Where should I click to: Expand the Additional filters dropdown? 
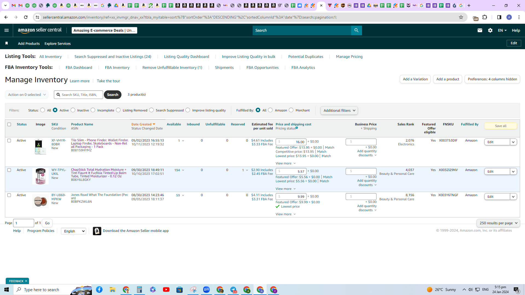[339, 110]
